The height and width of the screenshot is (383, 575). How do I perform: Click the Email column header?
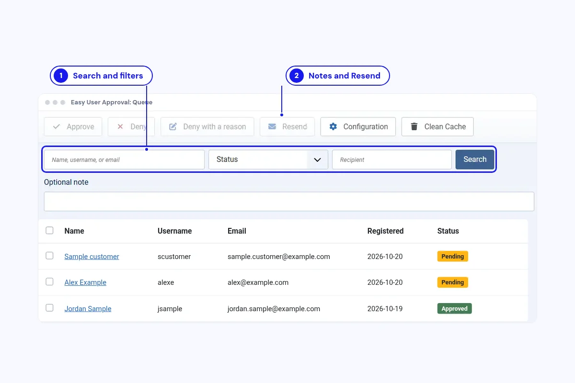[237, 231]
